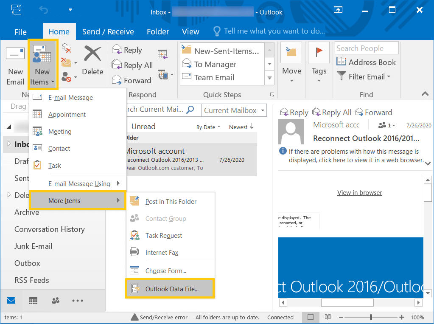Select New-Sent-Items quick step
The width and height of the screenshot is (434, 324).
tap(222, 51)
